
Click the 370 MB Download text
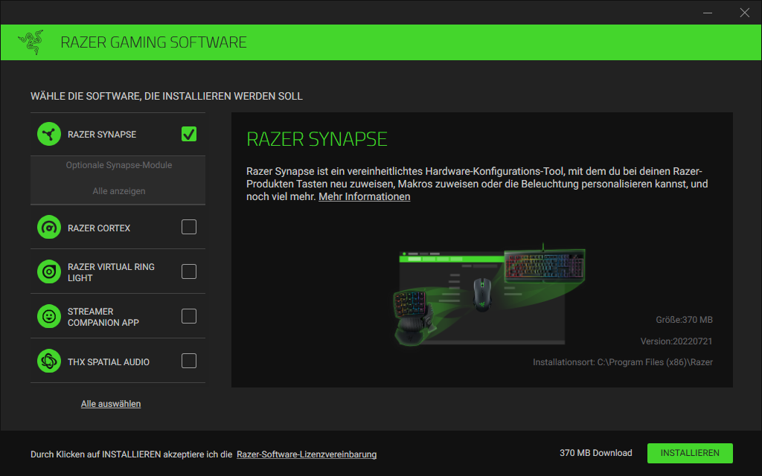tap(596, 453)
